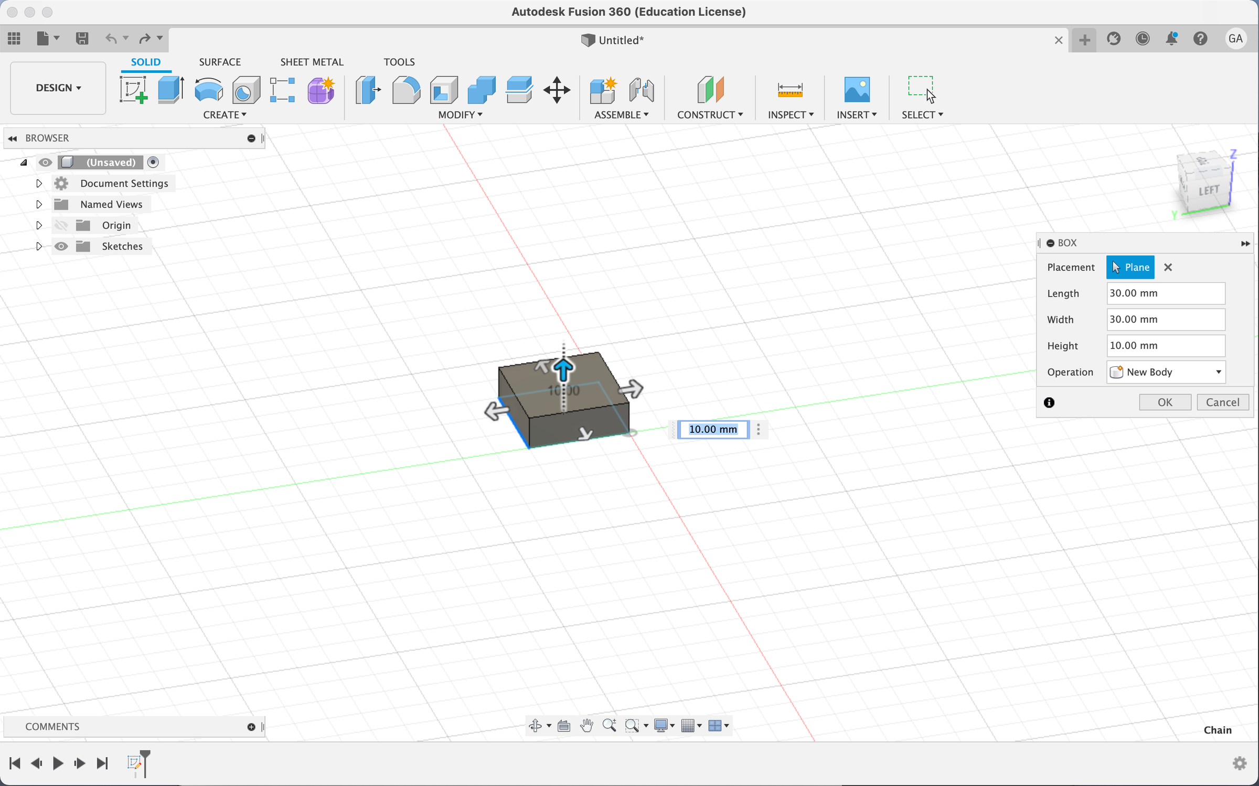Select the Create Sketch tool
The height and width of the screenshot is (786, 1259).
coord(133,89)
